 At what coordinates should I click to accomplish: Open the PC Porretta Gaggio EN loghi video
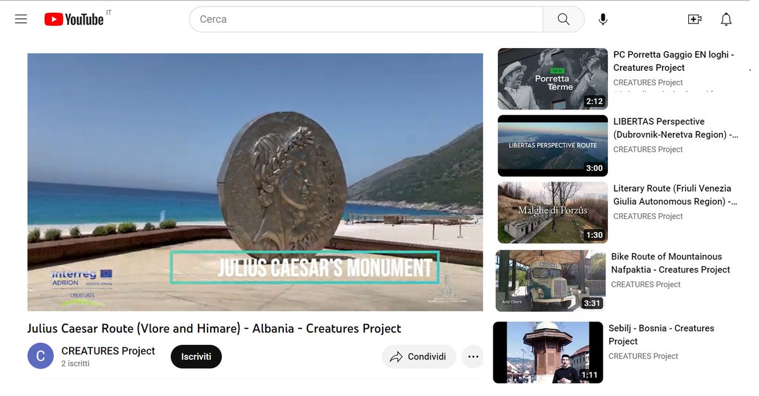point(552,78)
